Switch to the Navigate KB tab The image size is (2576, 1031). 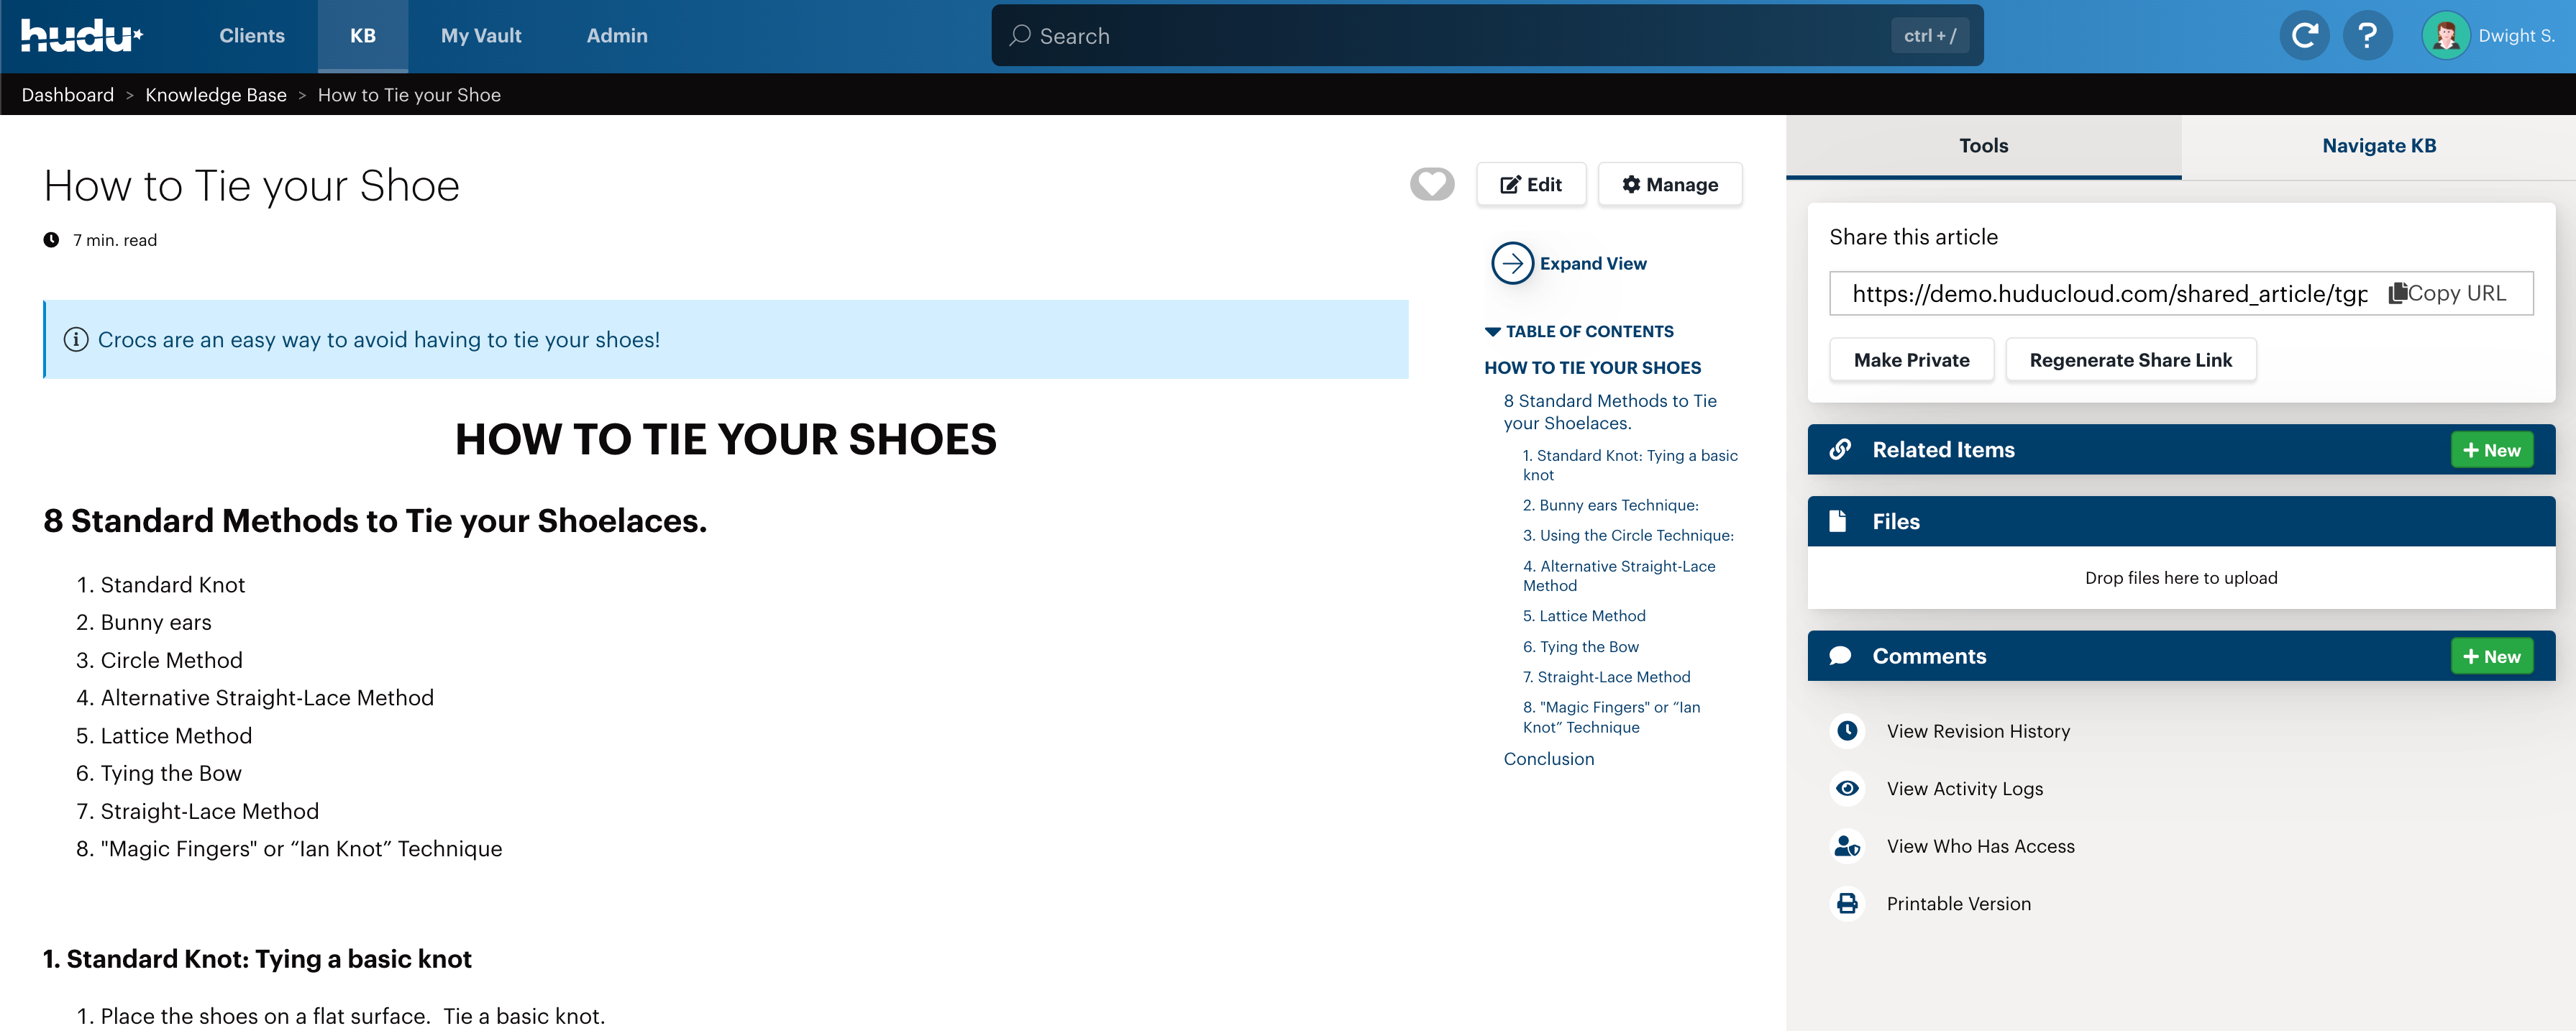[x=2379, y=145]
